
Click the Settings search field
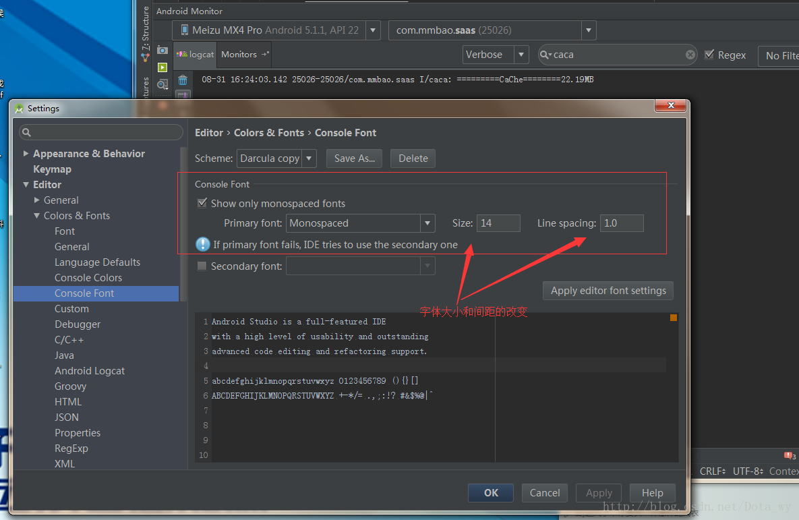point(101,133)
